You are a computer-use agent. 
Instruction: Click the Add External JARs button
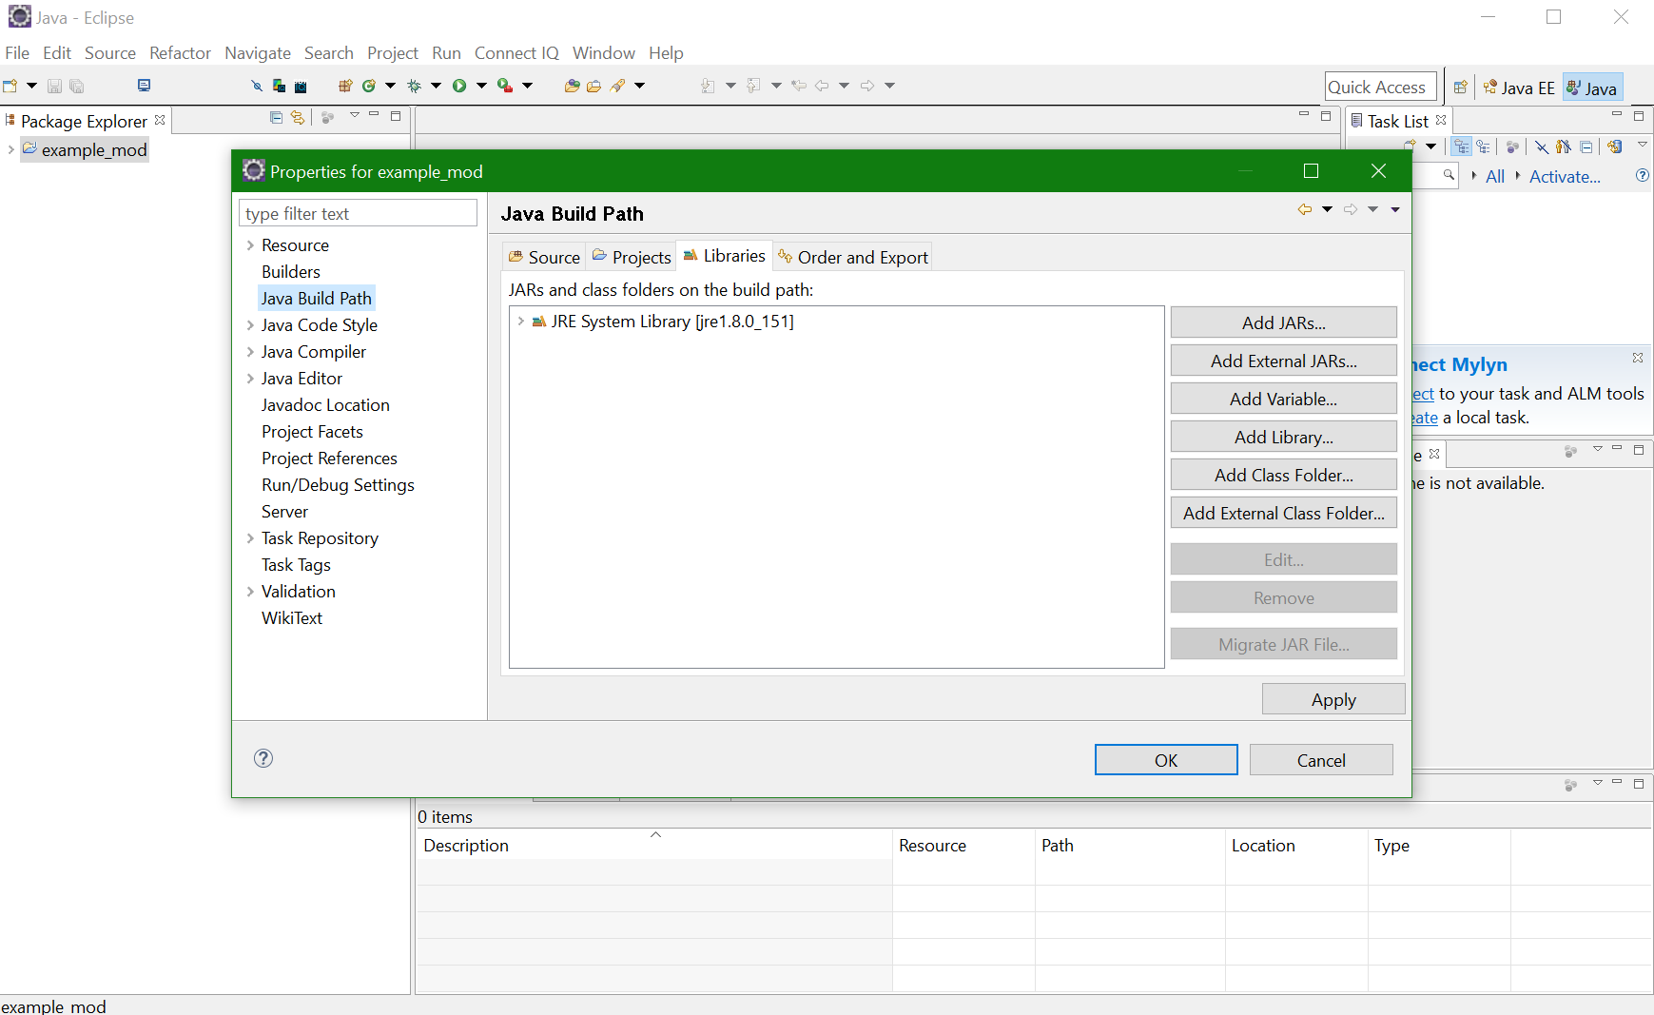(x=1283, y=361)
